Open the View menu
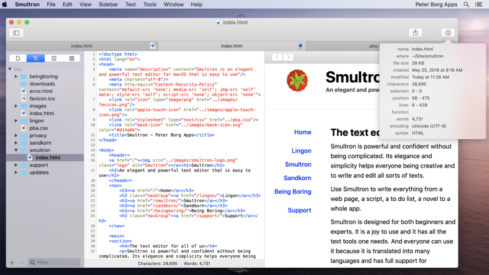Viewport: 489px width, 275px height. (85, 4)
